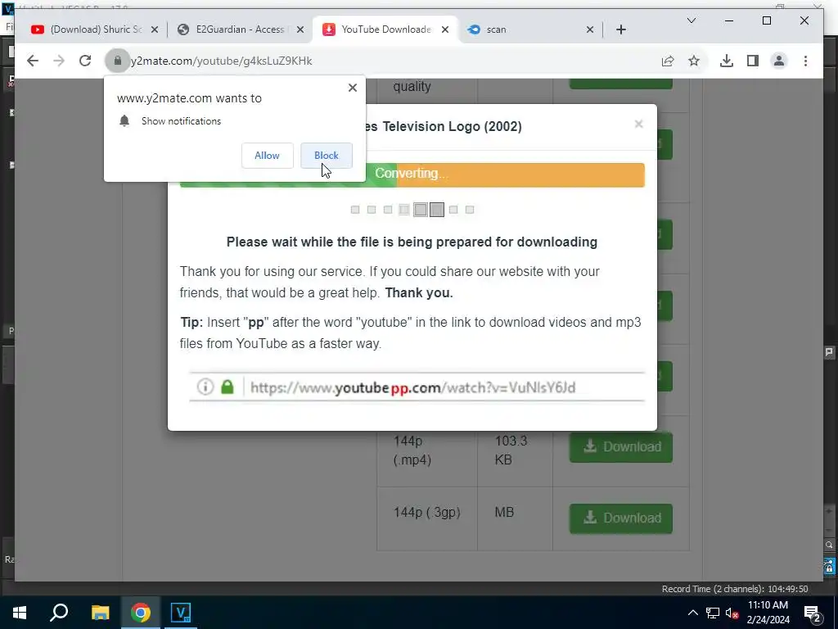Block y2mate notifications
Image resolution: width=838 pixels, height=629 pixels.
coord(326,156)
